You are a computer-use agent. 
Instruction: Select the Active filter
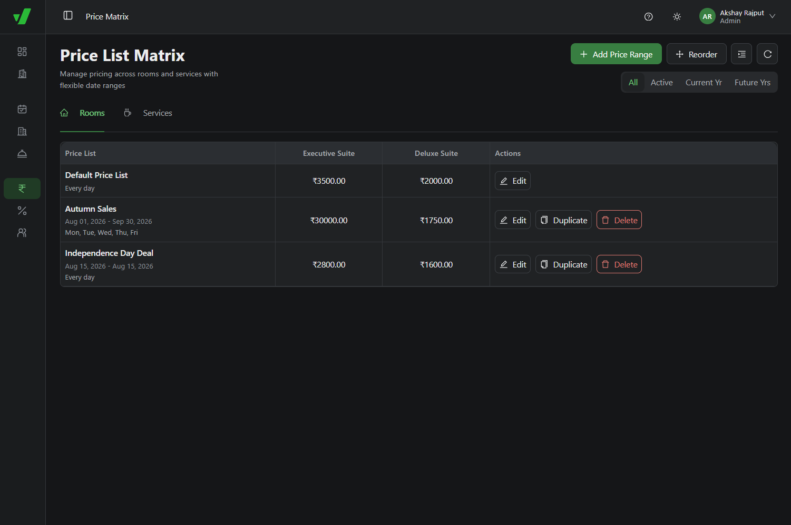click(x=662, y=83)
